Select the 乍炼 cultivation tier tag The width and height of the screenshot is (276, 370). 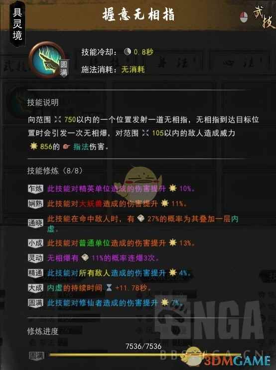[x=35, y=189]
